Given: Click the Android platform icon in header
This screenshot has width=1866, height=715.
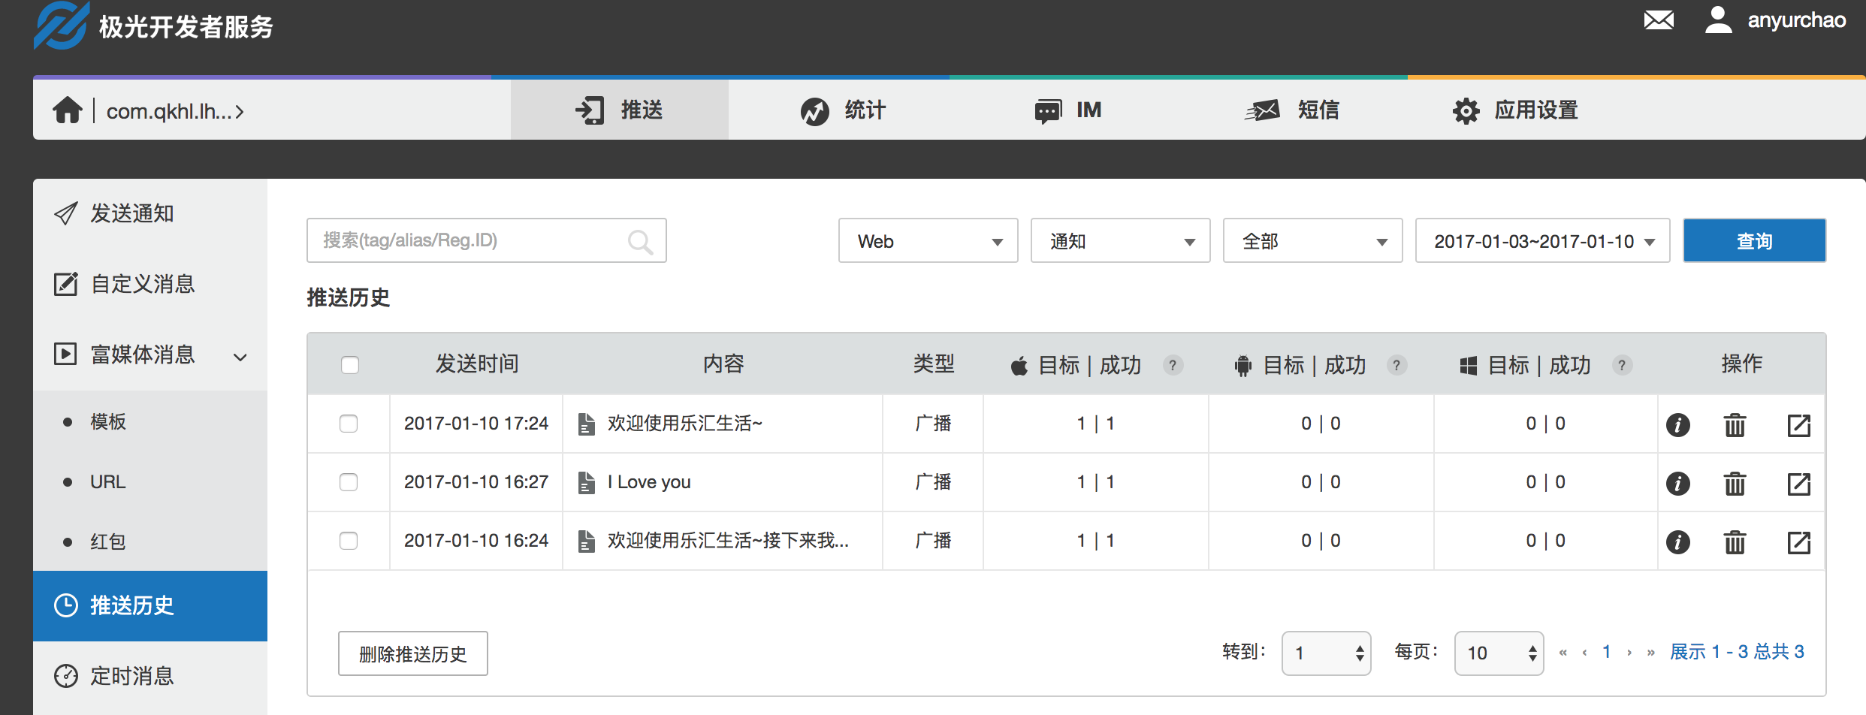Looking at the screenshot, I should [1243, 366].
